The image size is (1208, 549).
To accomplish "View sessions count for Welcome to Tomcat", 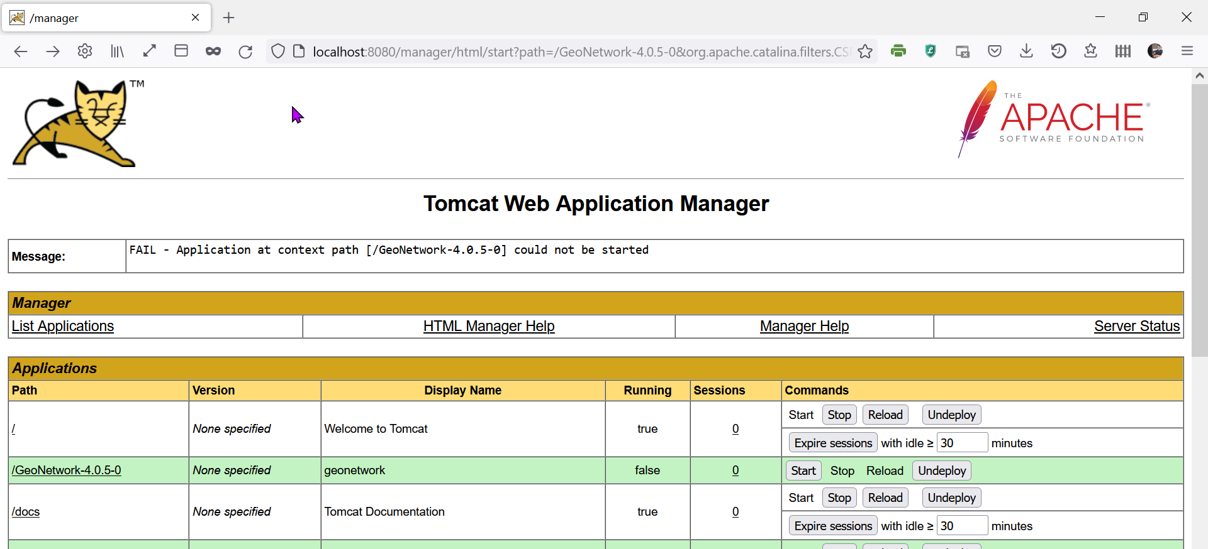I will [x=735, y=429].
